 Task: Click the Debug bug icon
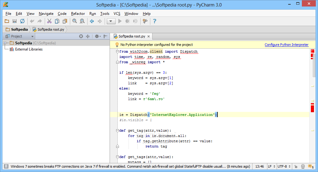pos(128,21)
